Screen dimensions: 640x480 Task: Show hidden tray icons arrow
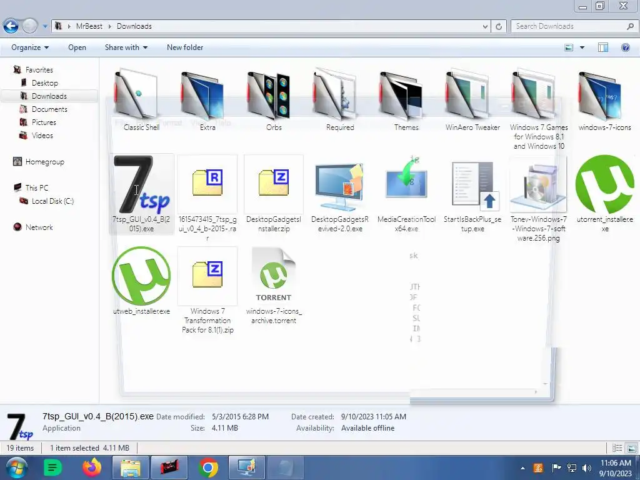523,468
